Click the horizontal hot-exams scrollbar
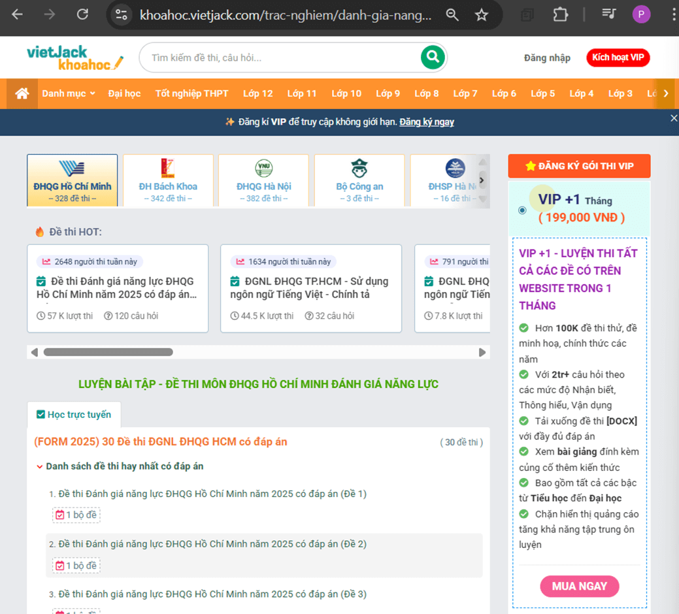Image resolution: width=679 pixels, height=614 pixels. tap(108, 352)
